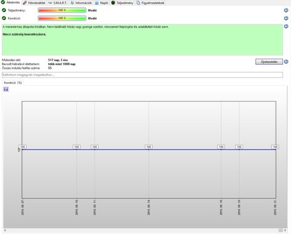The width and height of the screenshot is (291, 235).
Task: Click the save chart disk icon
Action: pos(6,89)
